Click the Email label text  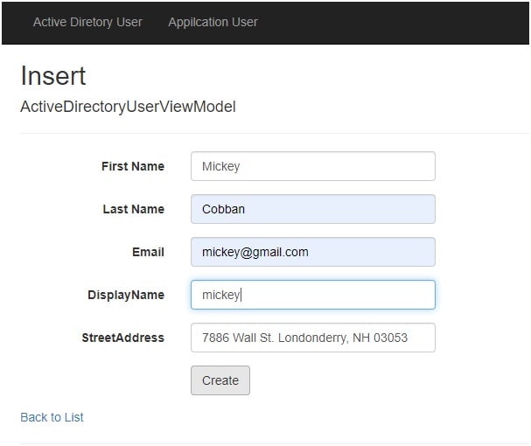tap(148, 252)
